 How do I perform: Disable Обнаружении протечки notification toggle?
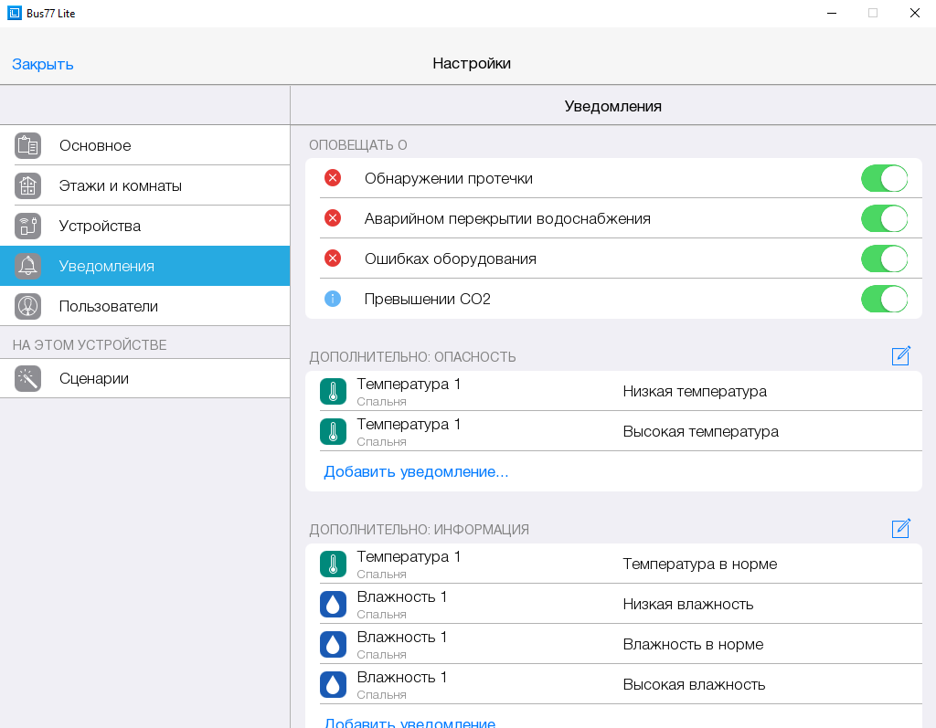point(884,178)
